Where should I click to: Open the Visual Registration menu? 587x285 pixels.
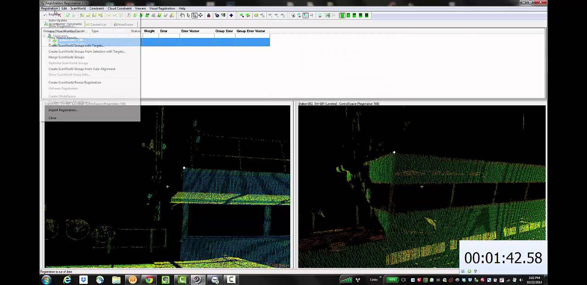pos(162,8)
